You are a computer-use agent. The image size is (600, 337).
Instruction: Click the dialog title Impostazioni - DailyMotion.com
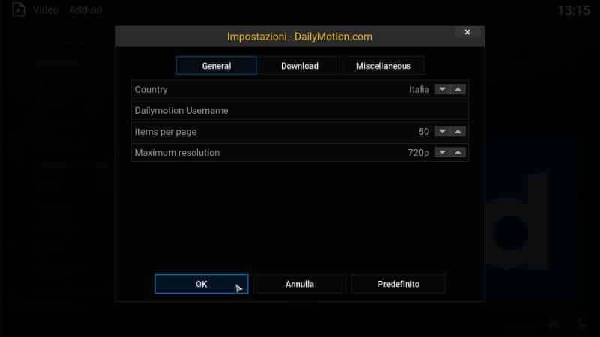coord(299,37)
